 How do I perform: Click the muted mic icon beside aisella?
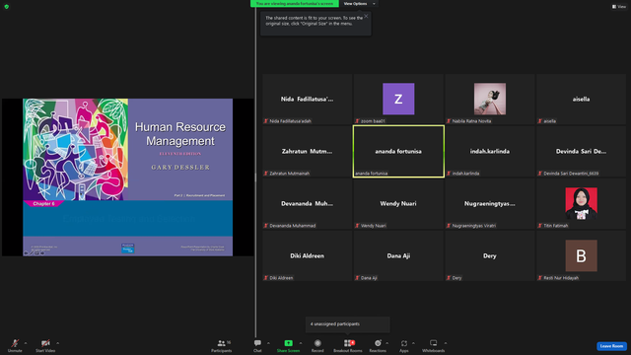539,120
